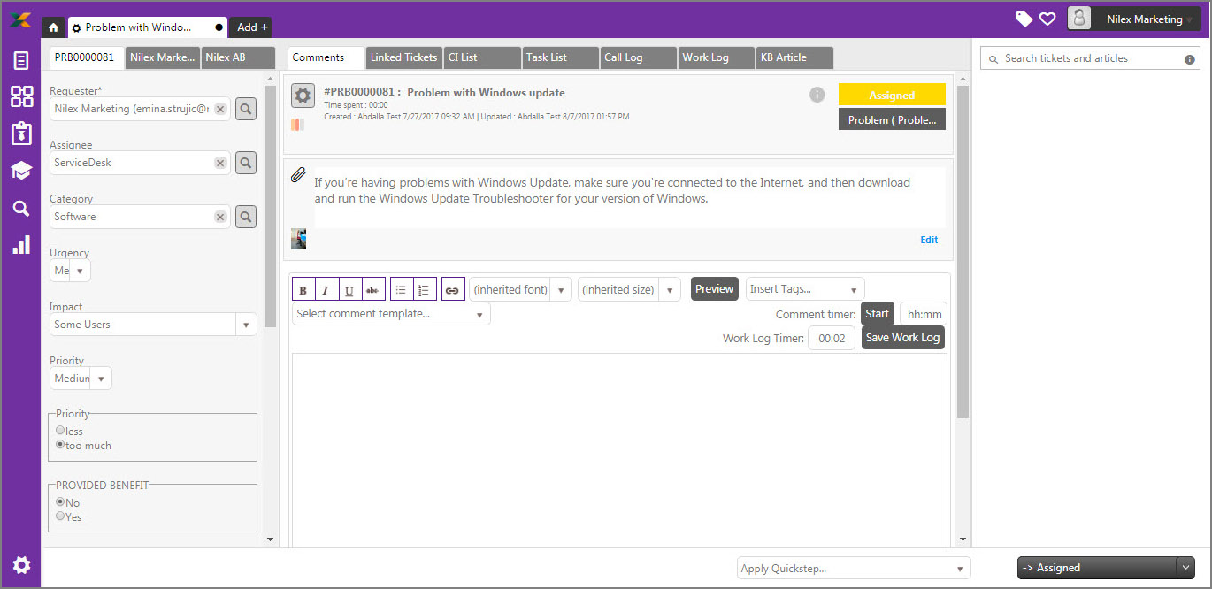Click the home tab icon

click(x=53, y=27)
